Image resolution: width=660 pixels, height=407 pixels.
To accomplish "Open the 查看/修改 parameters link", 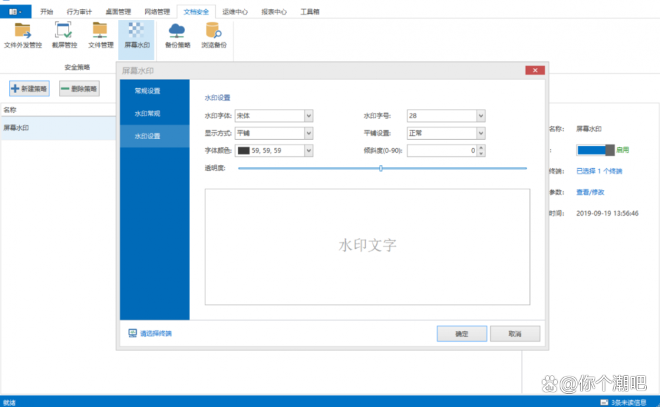I will [590, 193].
